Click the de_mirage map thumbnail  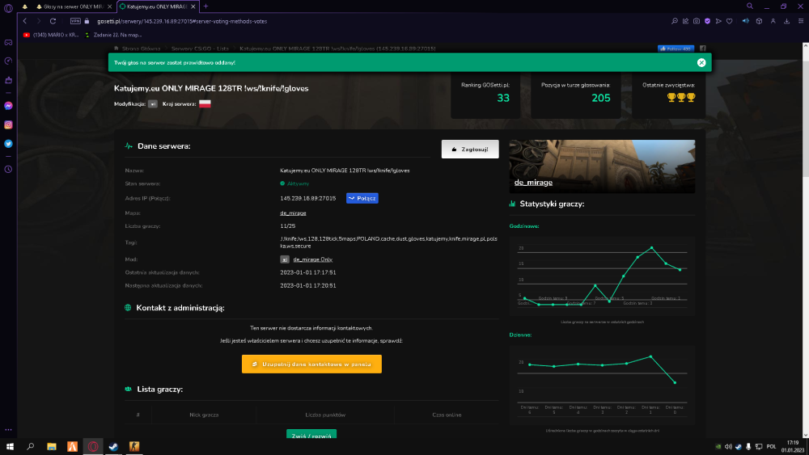[602, 166]
